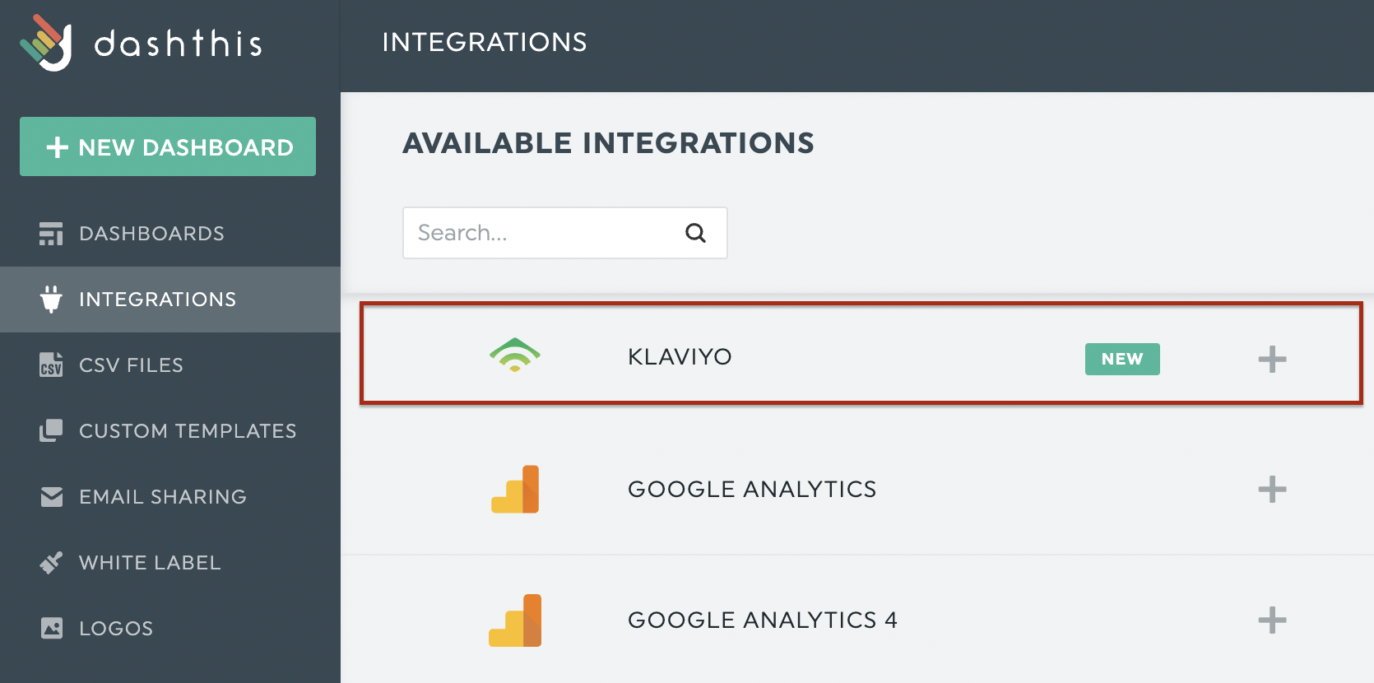This screenshot has width=1374, height=683.
Task: Click the New Dashboard button
Action: [x=167, y=146]
